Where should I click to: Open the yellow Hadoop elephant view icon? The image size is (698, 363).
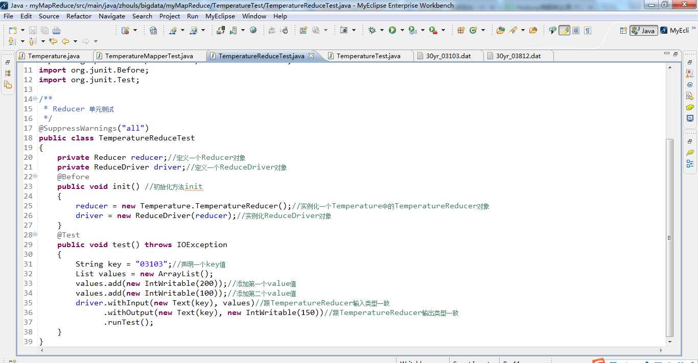pos(690,107)
